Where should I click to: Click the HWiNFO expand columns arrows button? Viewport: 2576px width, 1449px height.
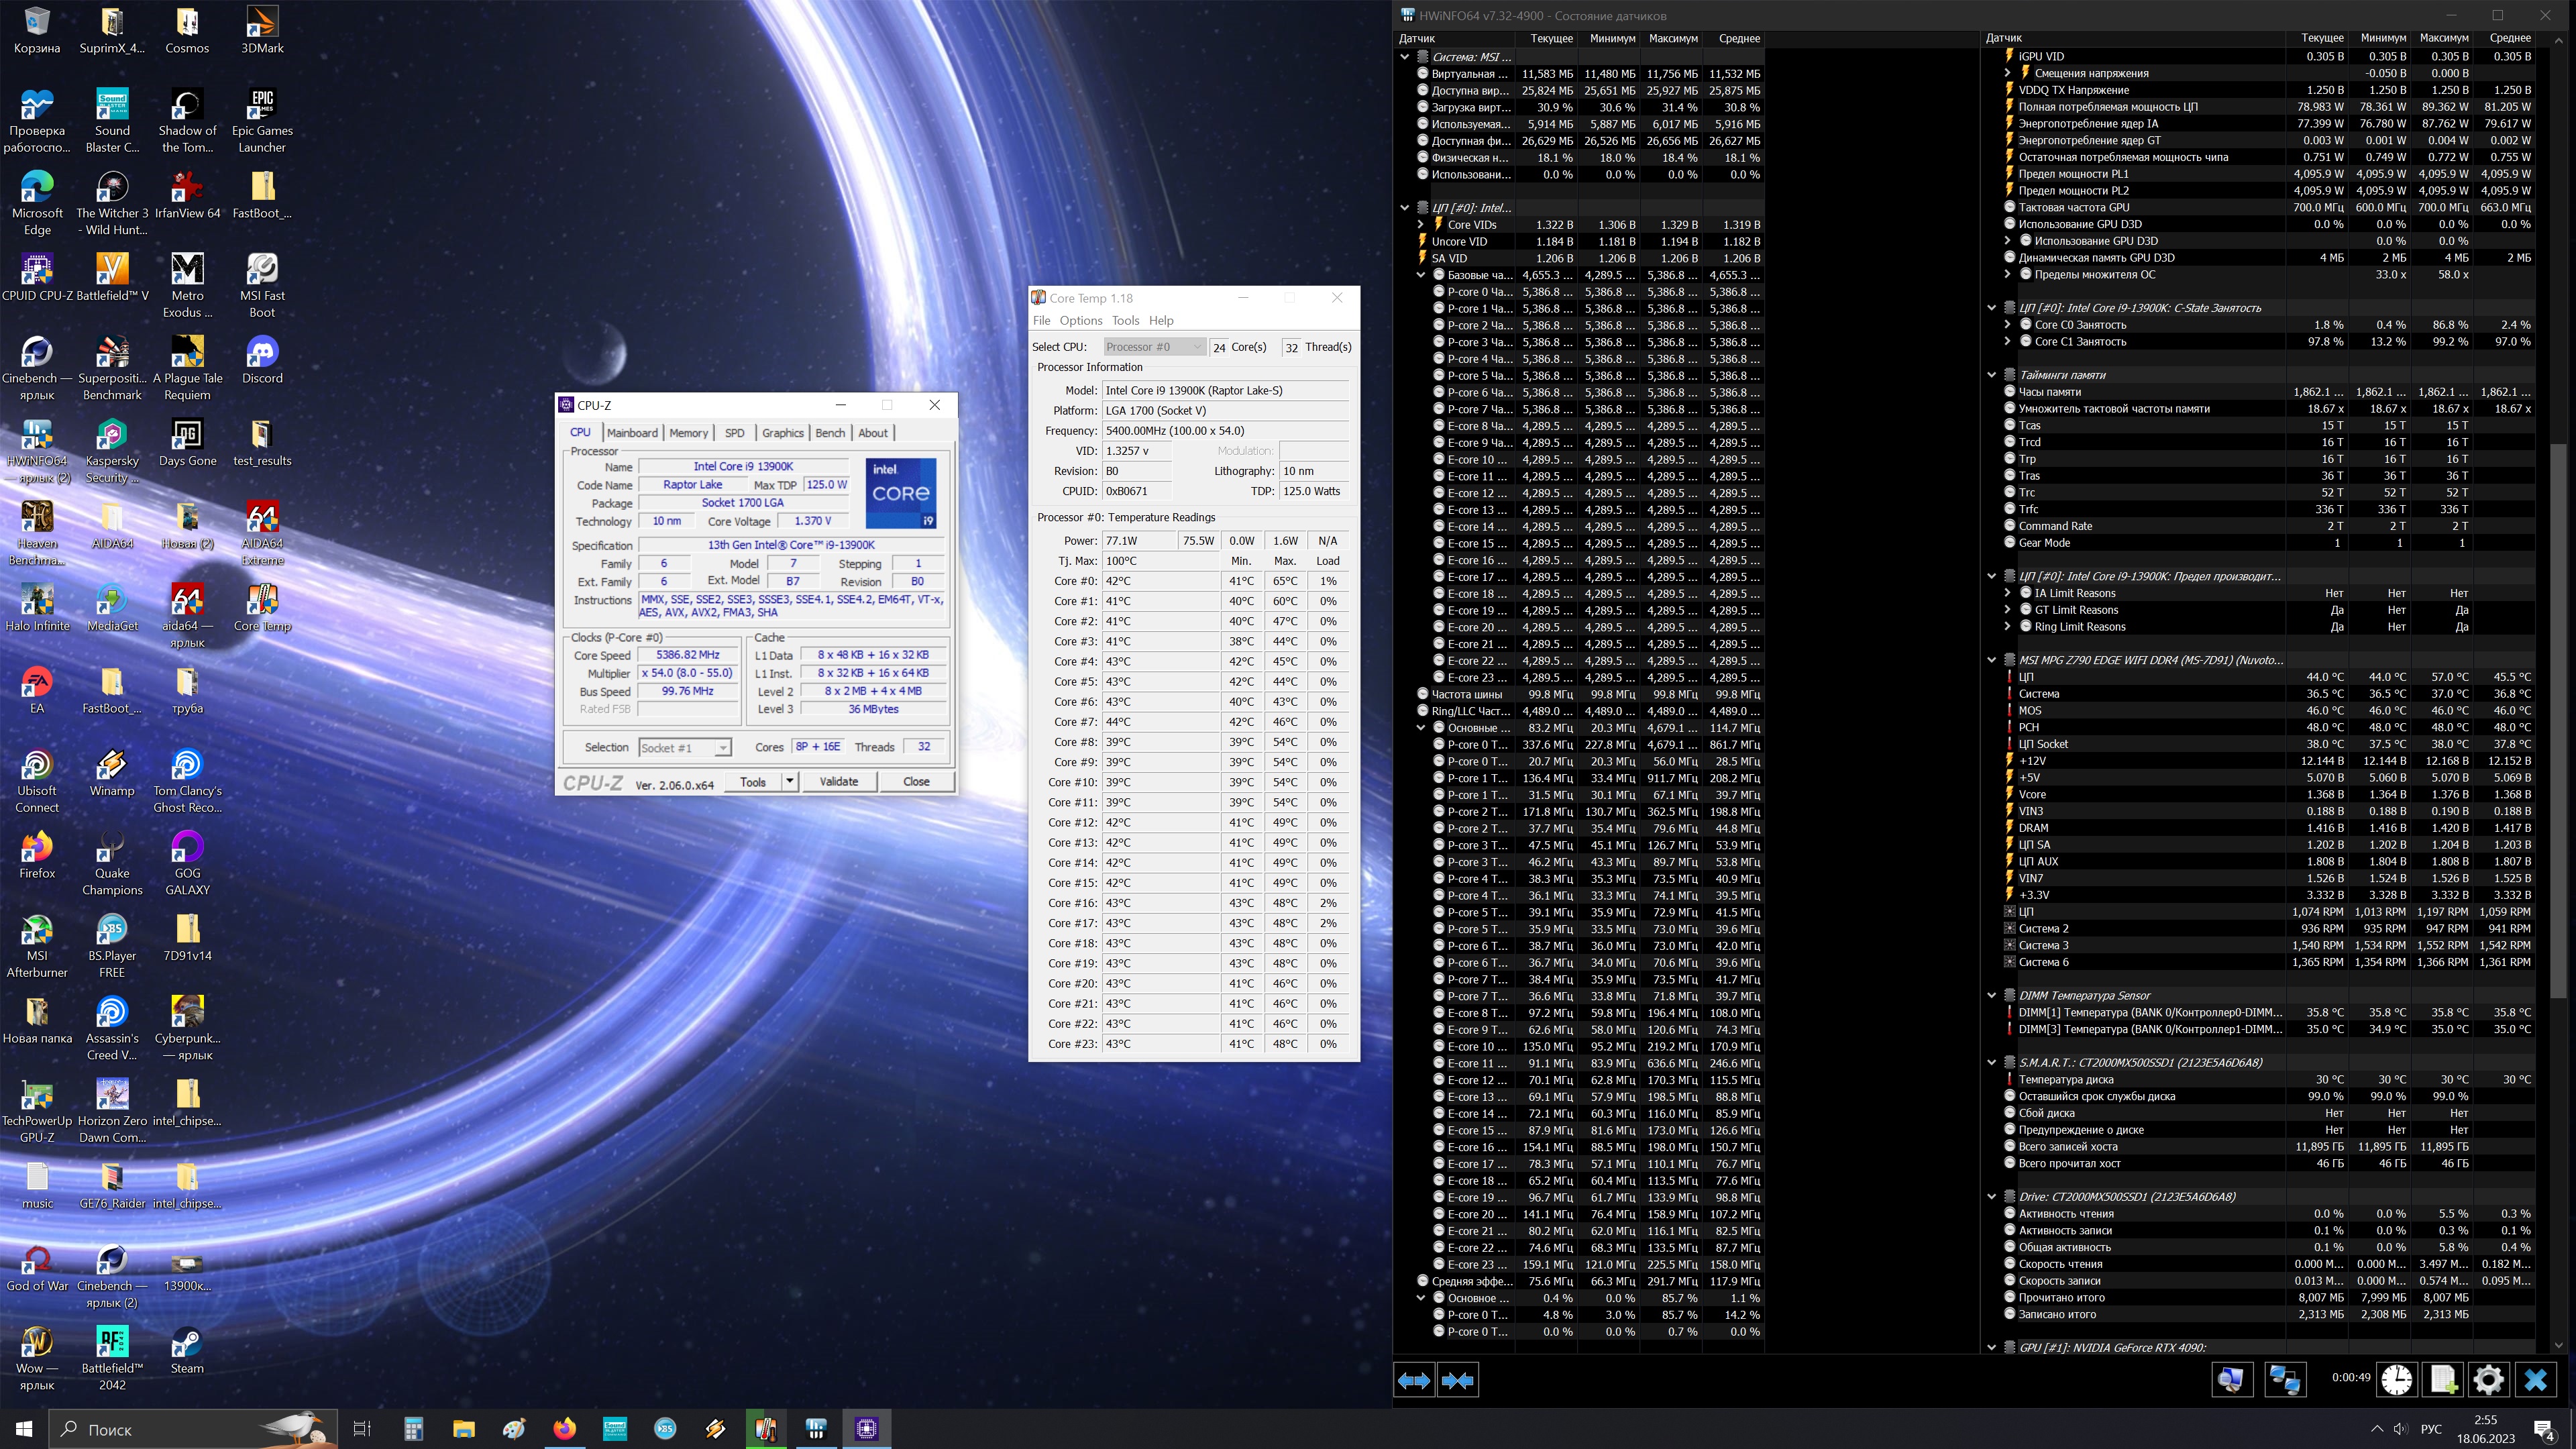pyautogui.click(x=1414, y=1380)
